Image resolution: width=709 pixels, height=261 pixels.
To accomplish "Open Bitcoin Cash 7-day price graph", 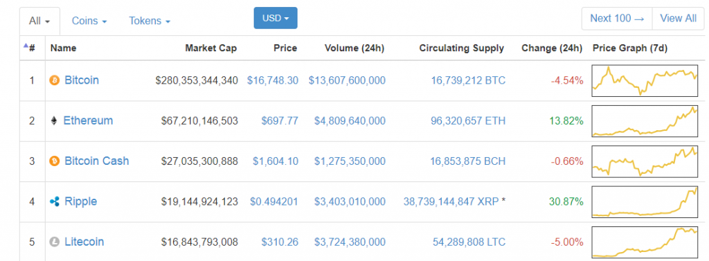I will (645, 161).
